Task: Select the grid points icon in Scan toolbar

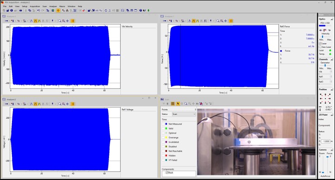Action: (173, 103)
